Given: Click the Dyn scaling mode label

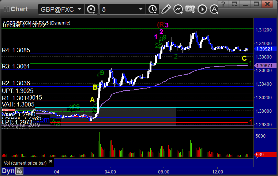Looking at the screenshot, I should tap(8, 171).
